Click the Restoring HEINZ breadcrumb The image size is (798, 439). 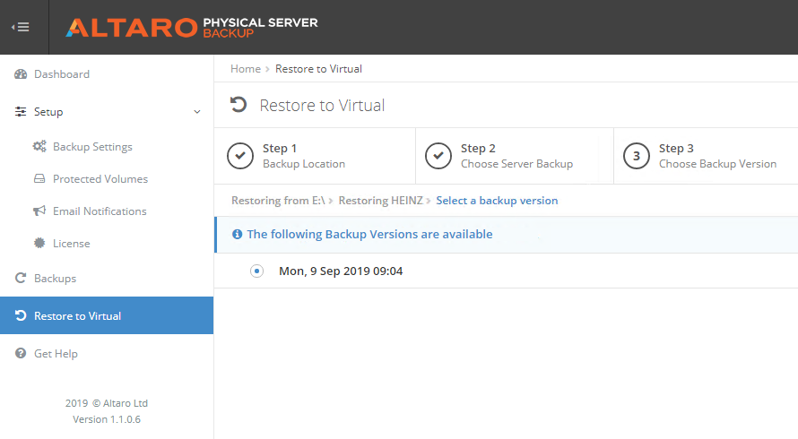tap(380, 201)
